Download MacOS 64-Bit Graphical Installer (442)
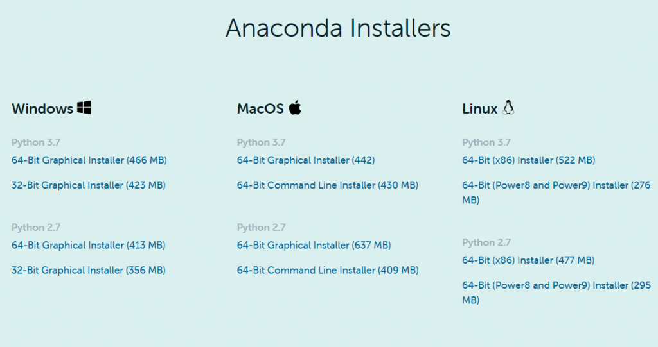The height and width of the screenshot is (347, 658). (x=306, y=160)
